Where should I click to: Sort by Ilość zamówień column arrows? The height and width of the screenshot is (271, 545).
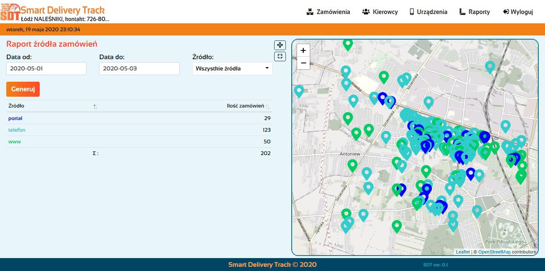[x=267, y=107]
